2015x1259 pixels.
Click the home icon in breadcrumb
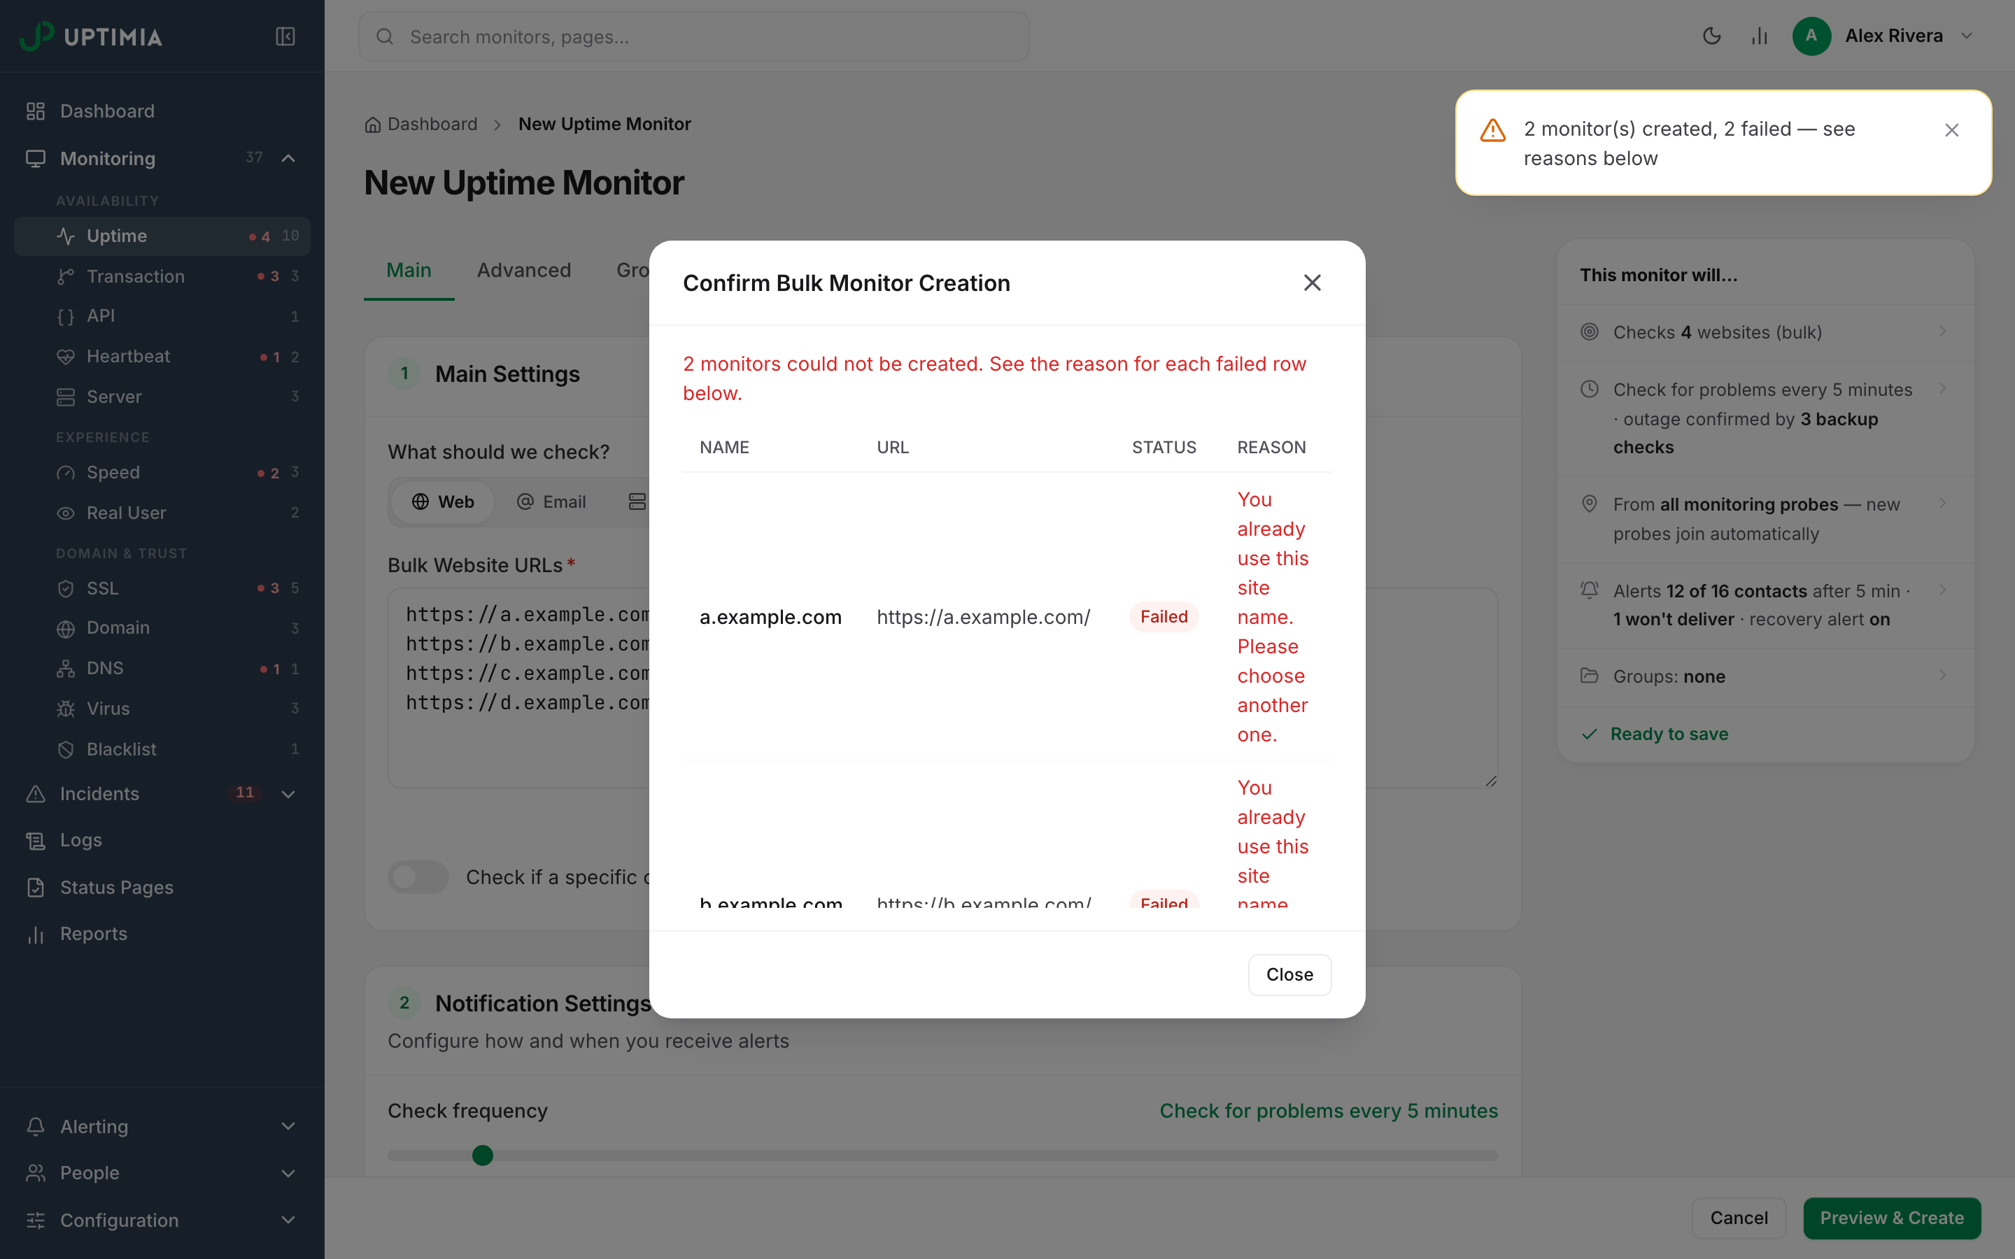[x=372, y=125]
